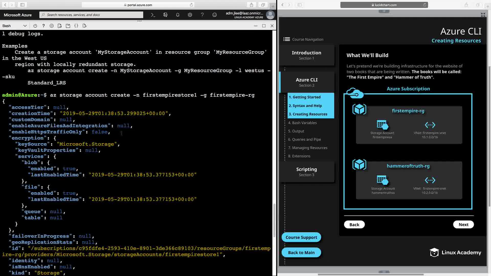
Task: Open new session icon in shell toolbar
Action: coord(68,26)
